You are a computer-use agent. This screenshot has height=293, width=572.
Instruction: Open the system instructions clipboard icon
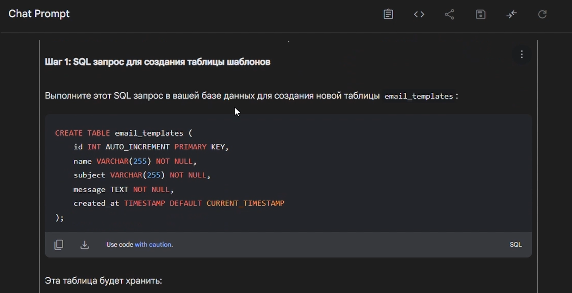tap(388, 14)
